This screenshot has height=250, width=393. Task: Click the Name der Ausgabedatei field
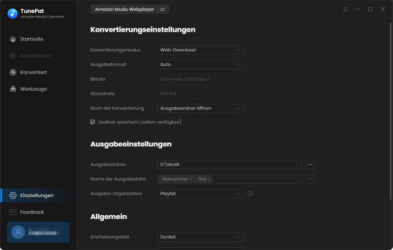click(229, 179)
